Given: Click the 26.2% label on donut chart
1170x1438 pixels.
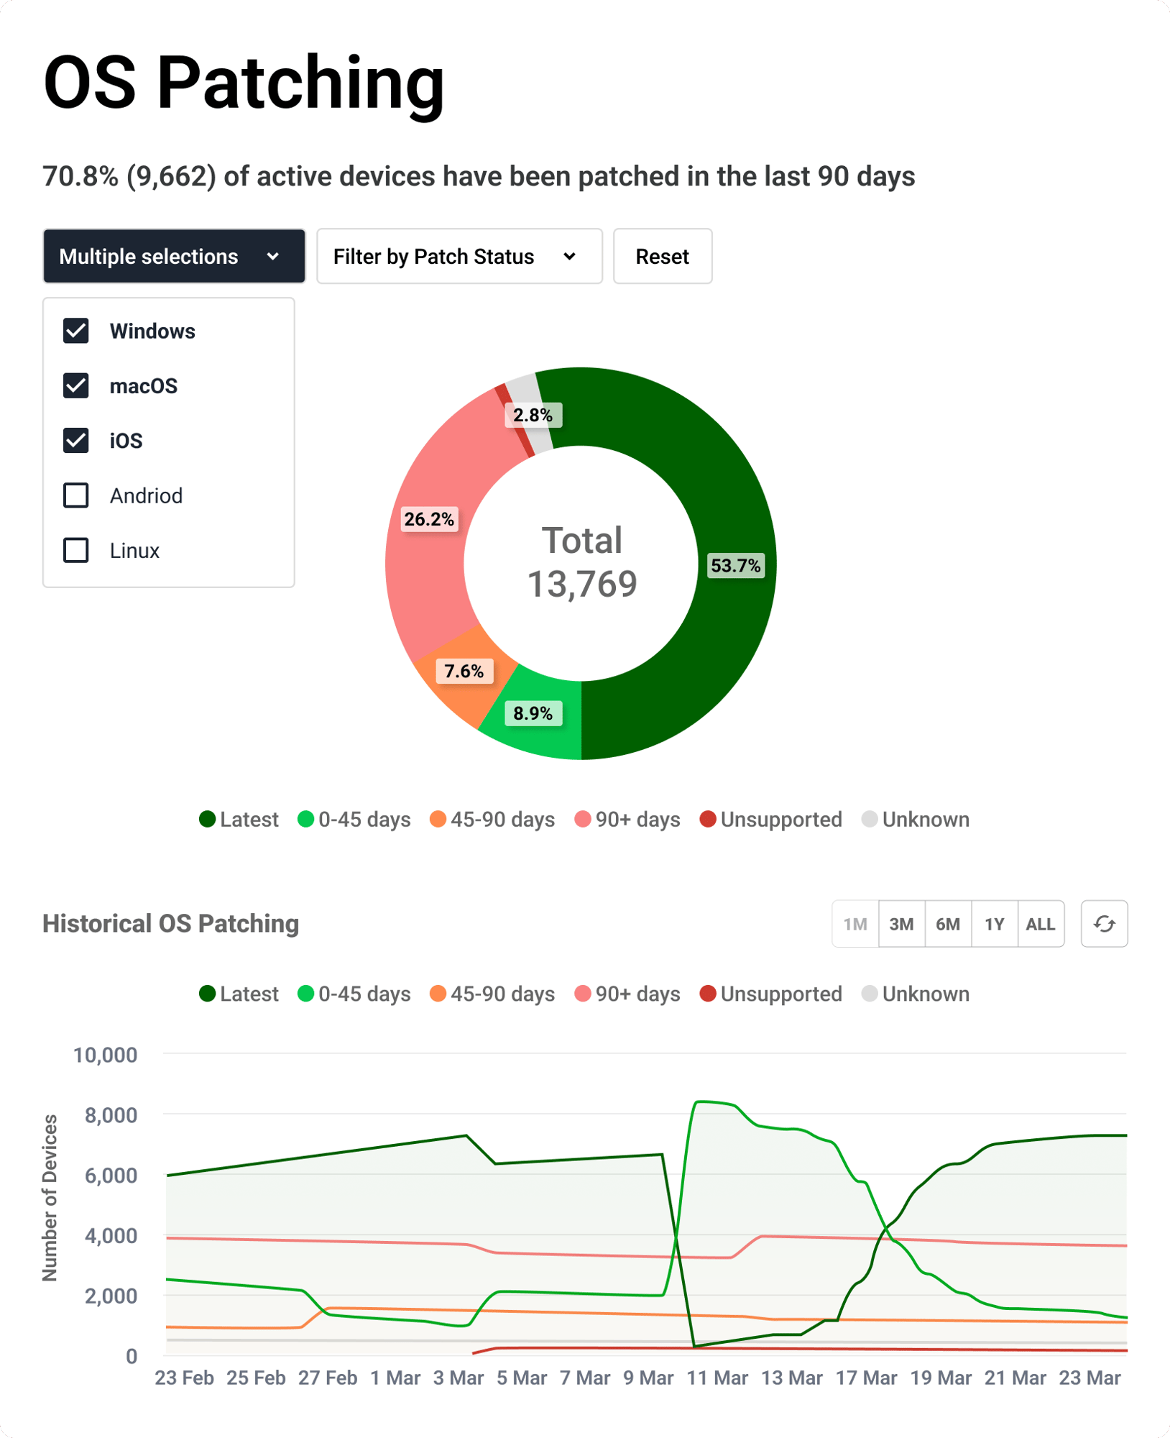Looking at the screenshot, I should tap(429, 519).
